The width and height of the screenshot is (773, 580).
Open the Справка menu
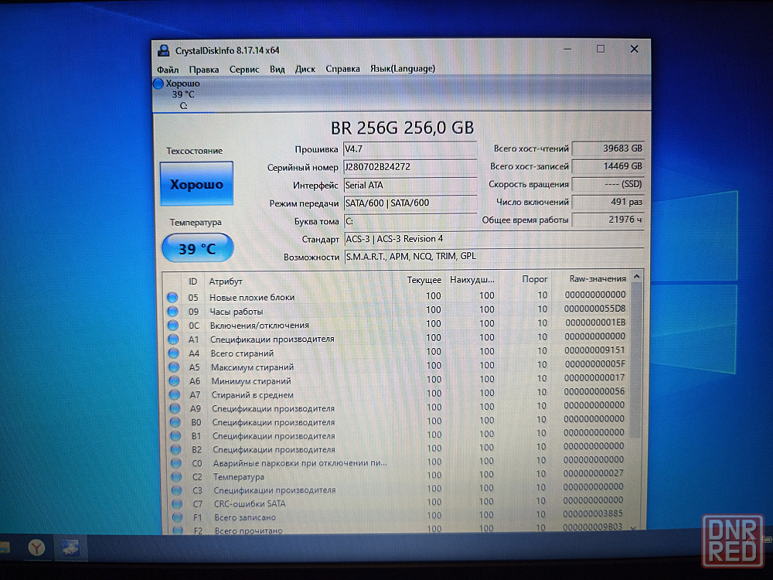[x=342, y=69]
